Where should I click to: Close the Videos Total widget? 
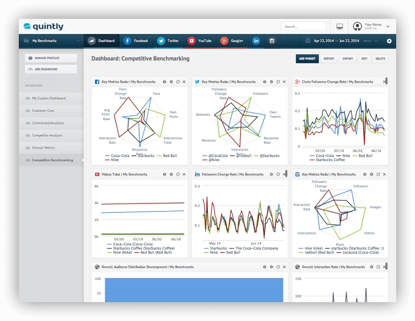(184, 174)
